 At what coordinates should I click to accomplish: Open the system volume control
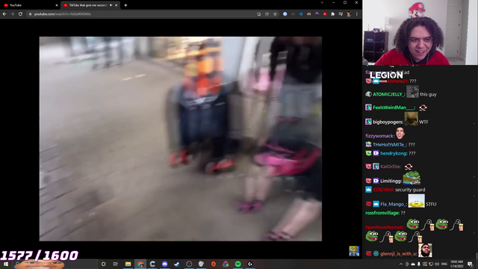(x=437, y=264)
